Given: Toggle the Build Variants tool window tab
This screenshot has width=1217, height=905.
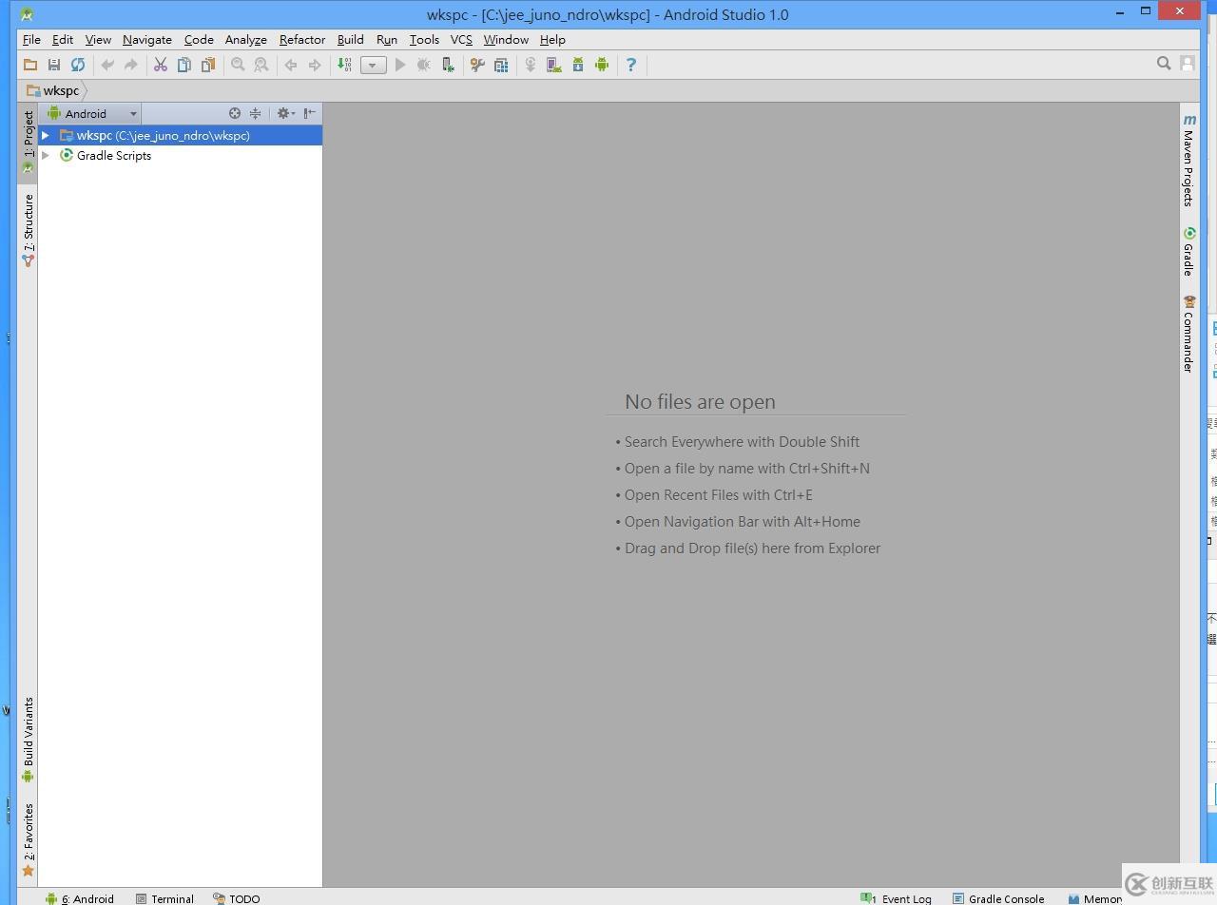Looking at the screenshot, I should (28, 741).
